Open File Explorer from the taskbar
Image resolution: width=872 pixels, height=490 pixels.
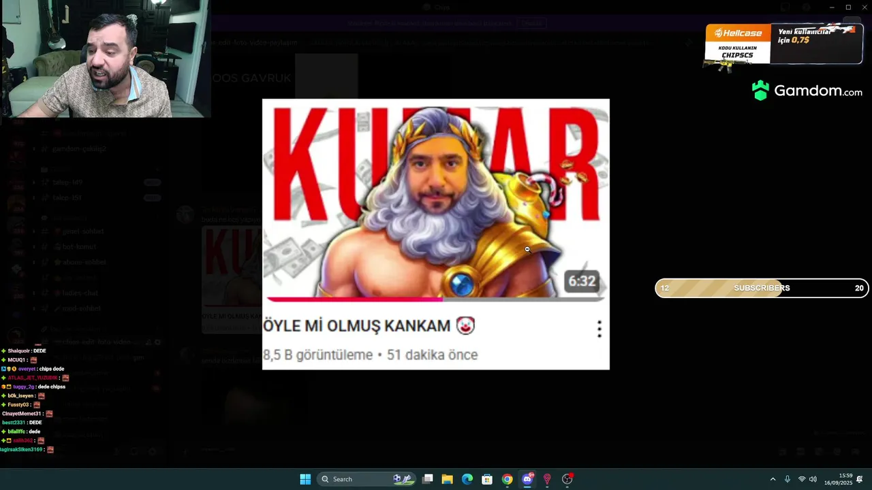tap(448, 479)
